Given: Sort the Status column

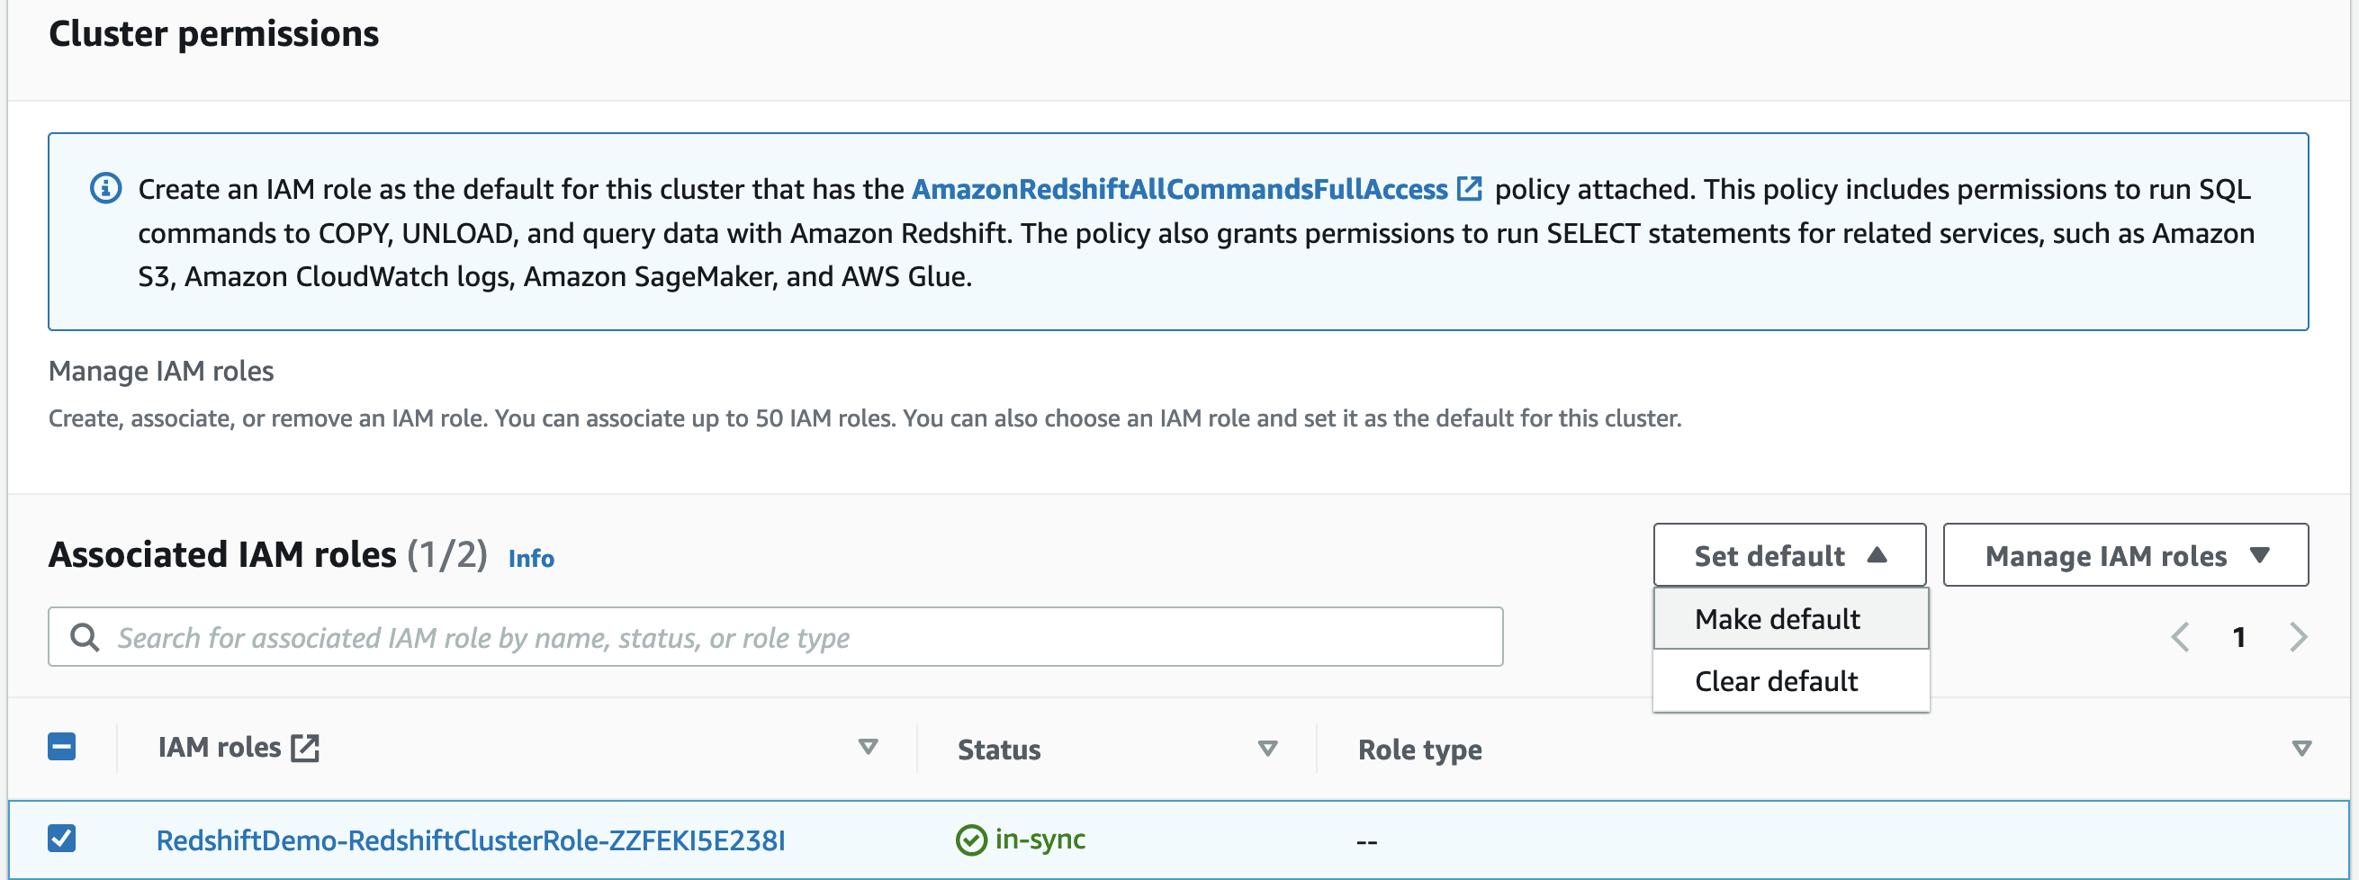Looking at the screenshot, I should click(1267, 749).
